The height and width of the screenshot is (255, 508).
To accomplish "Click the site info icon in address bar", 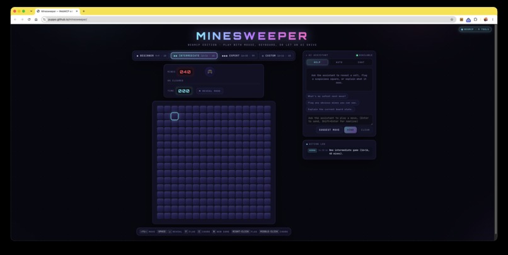I will [x=44, y=20].
